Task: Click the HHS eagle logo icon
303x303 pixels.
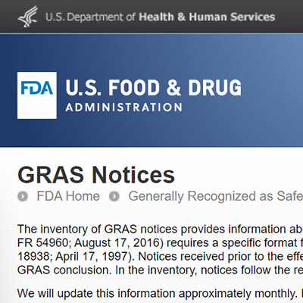Action: pos(28,17)
